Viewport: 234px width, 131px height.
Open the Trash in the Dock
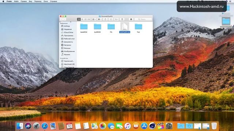pos(214,126)
